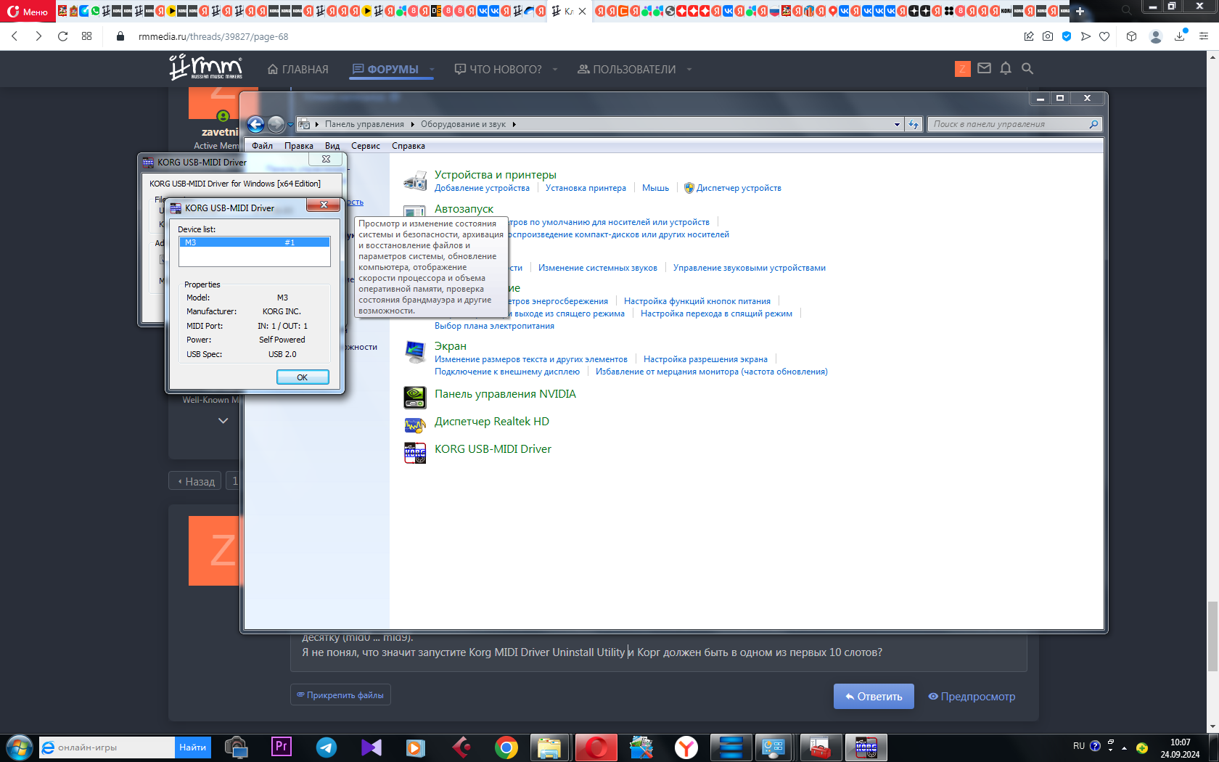Expand the Что нового dropdown arrow
Screen dimensions: 1219x762
[555, 70]
